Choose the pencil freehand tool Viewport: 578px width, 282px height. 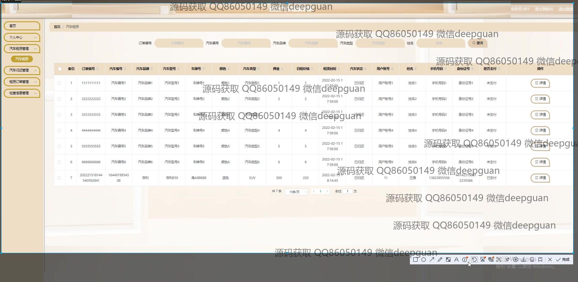coord(440,260)
